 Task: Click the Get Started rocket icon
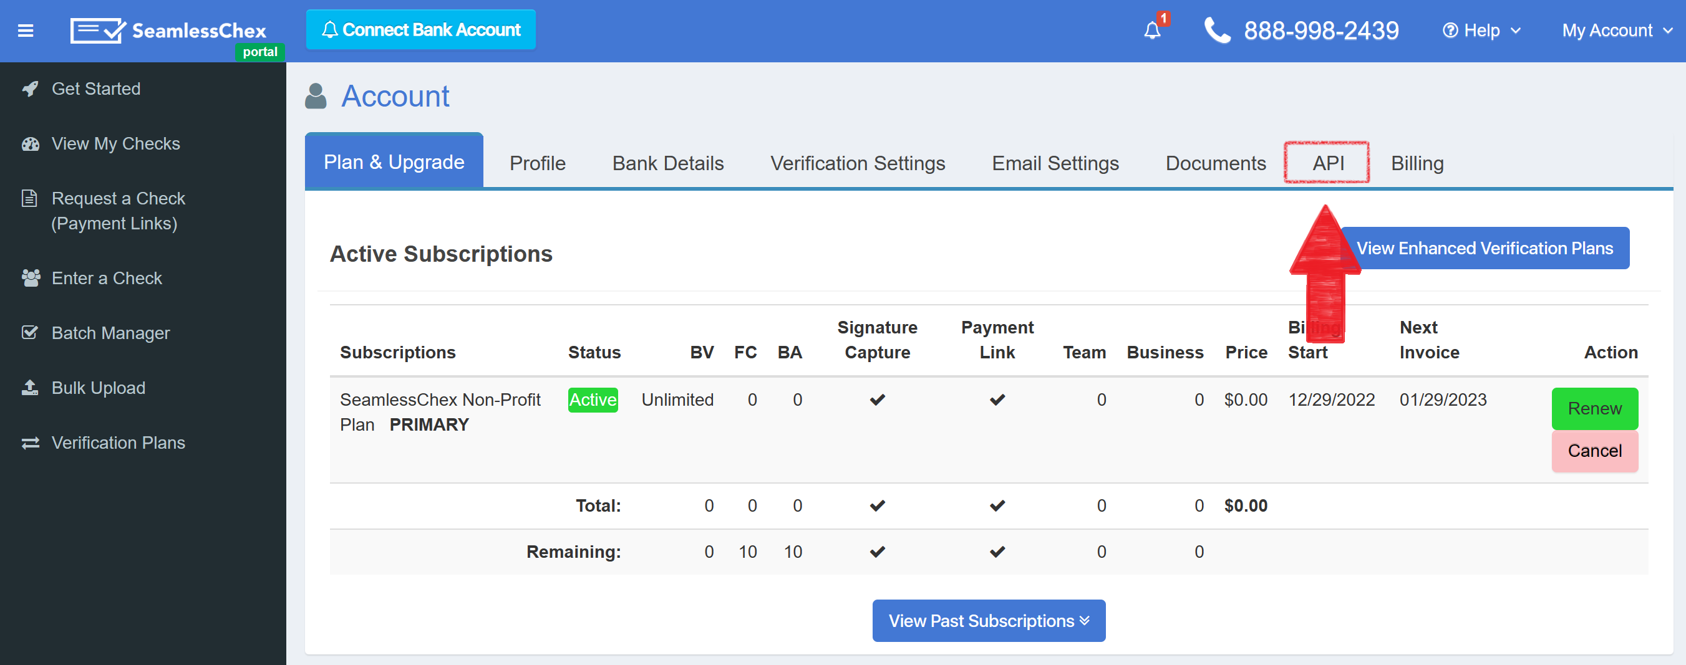[30, 89]
